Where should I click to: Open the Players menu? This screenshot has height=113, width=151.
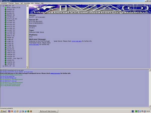coord(17,3)
